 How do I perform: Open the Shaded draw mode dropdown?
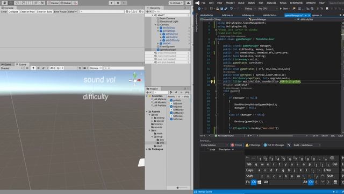[12, 68]
